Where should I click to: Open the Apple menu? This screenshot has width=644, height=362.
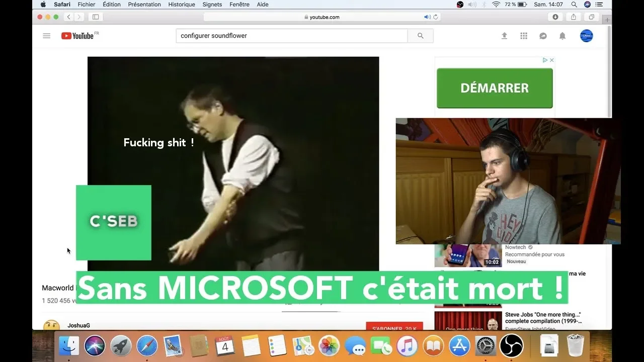pyautogui.click(x=43, y=5)
